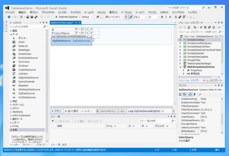The image size is (229, 156).
Task: Select the ポインター pointer tool
Action: tap(23, 38)
